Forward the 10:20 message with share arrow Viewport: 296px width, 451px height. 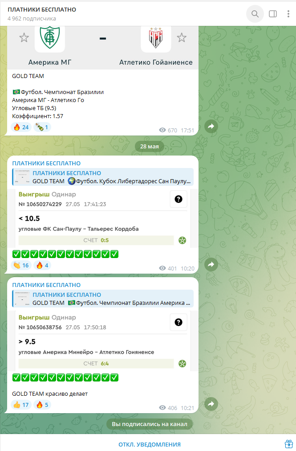(211, 264)
